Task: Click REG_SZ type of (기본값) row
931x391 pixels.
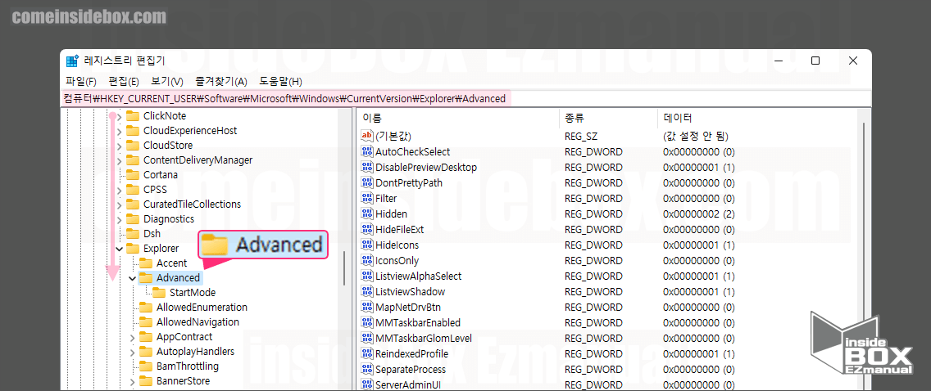Action: click(x=580, y=137)
